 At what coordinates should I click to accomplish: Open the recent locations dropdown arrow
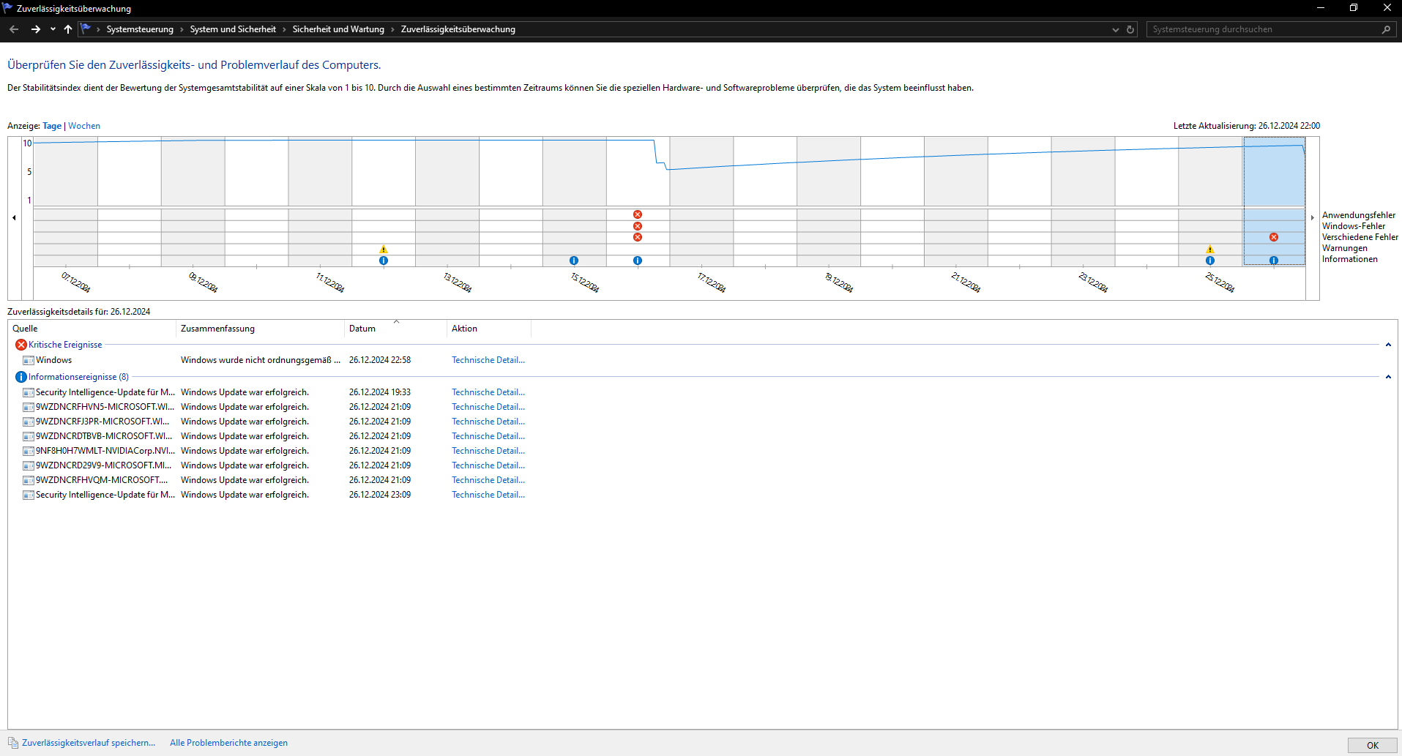coord(53,29)
